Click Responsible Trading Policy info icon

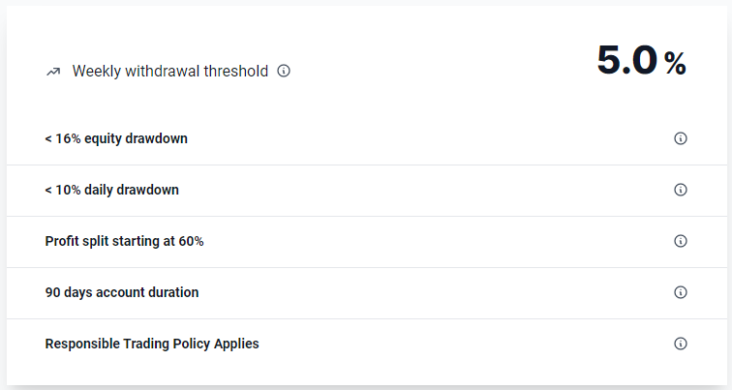pos(680,344)
